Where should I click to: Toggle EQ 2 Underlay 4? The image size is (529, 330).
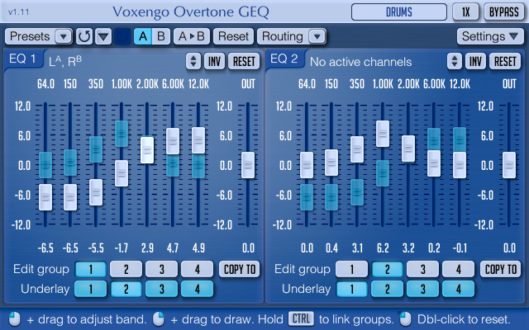click(458, 289)
